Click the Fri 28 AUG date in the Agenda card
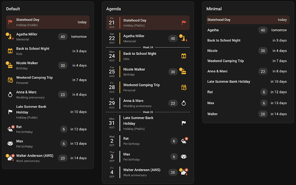This screenshot has width=296, height=185. 112,87
